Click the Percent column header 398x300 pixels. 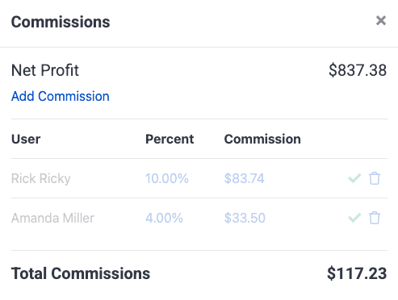coord(170,140)
